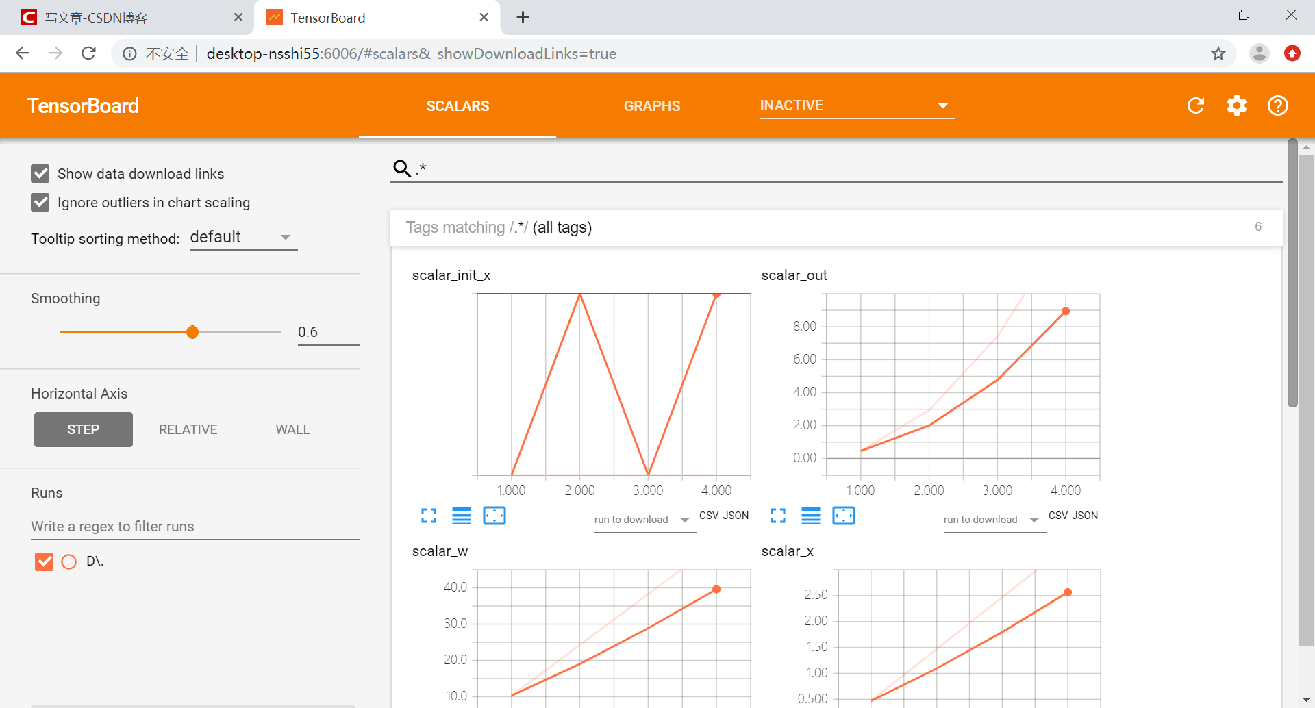Image resolution: width=1315 pixels, height=708 pixels.
Task: Expand scalar_init_x chart to full size
Action: (x=429, y=516)
